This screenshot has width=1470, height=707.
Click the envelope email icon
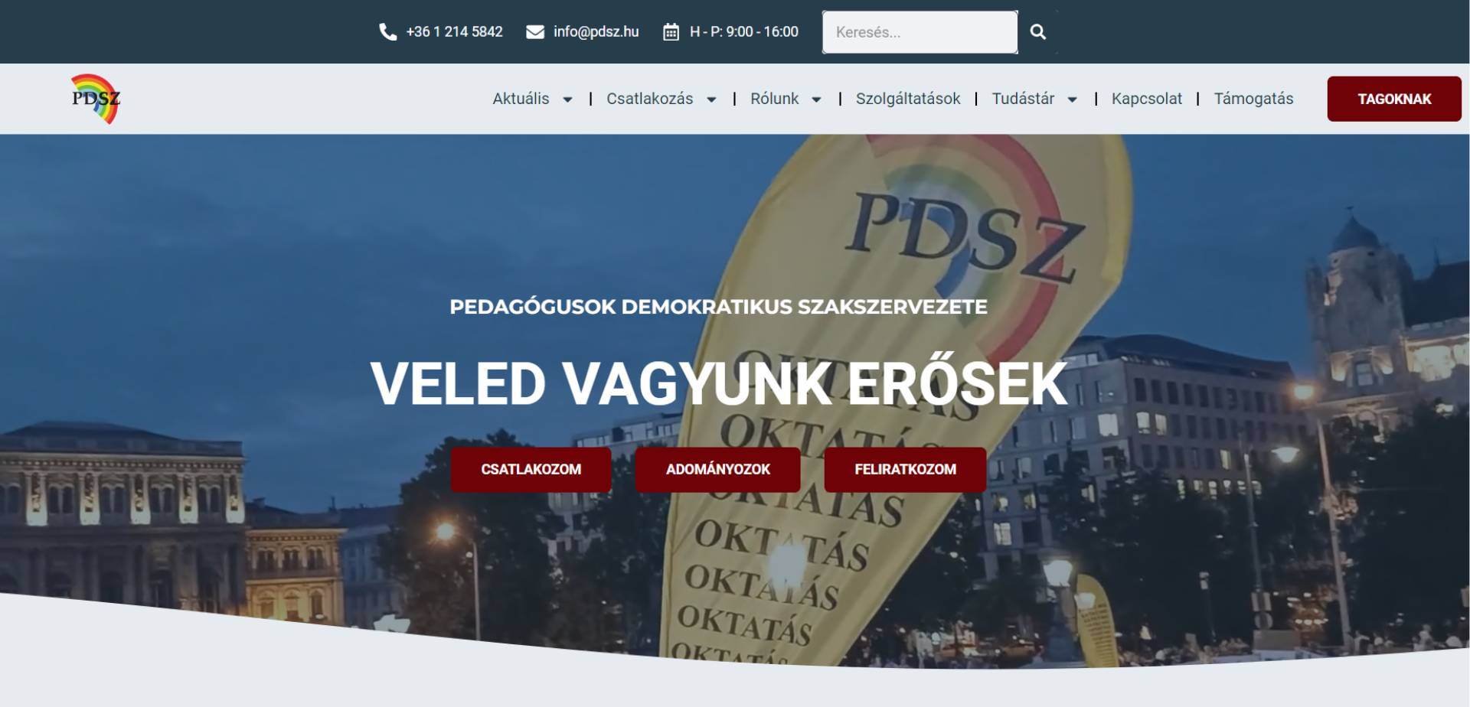pos(535,32)
